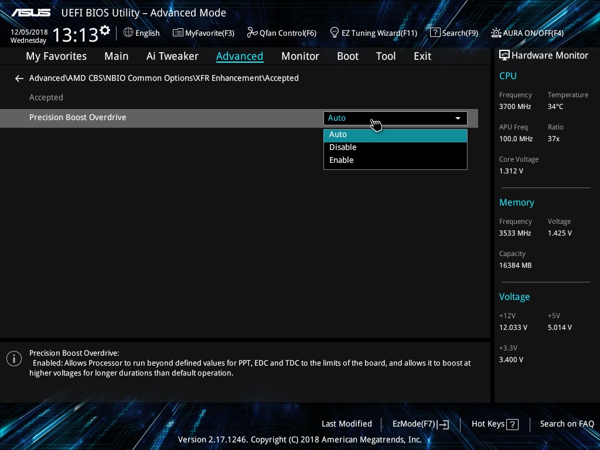Click the Hardware Monitor screen icon
Screen dimensions: 600x450
coord(504,56)
